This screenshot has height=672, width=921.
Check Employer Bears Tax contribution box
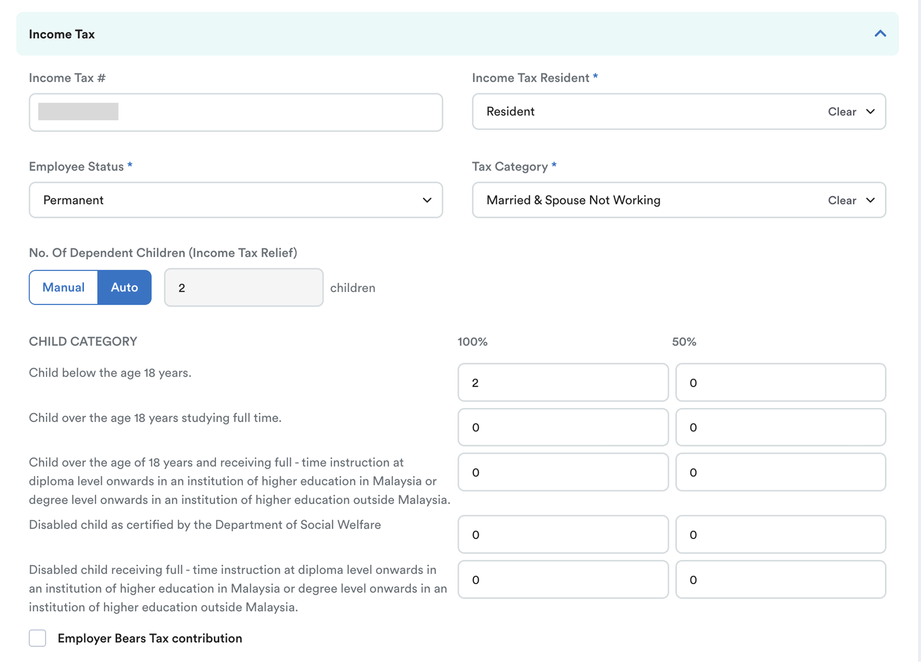tap(38, 638)
